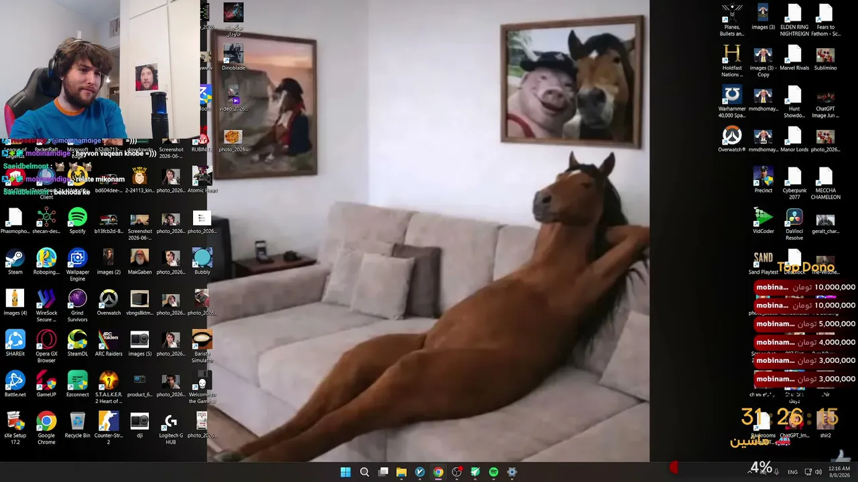Select the SHAREit desktop icon
The image size is (858, 482).
pos(15,344)
